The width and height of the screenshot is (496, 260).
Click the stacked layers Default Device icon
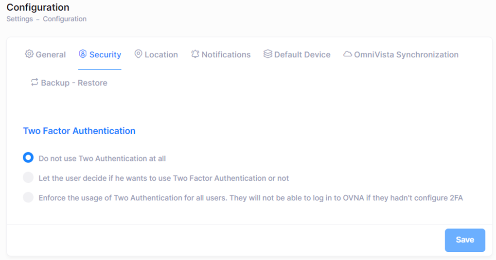tap(267, 54)
